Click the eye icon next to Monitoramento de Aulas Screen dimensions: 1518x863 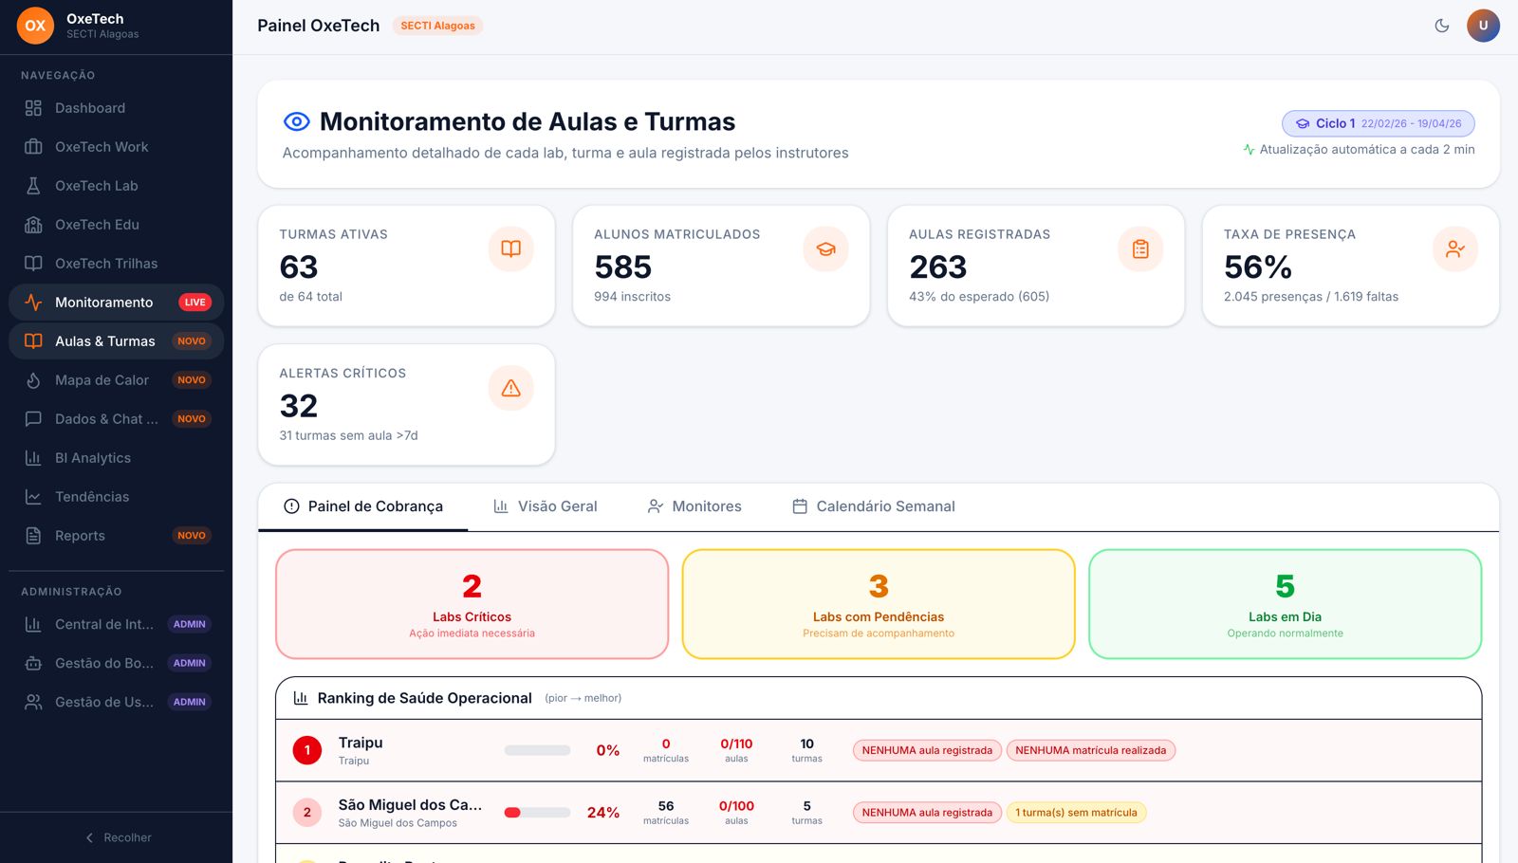[296, 120]
